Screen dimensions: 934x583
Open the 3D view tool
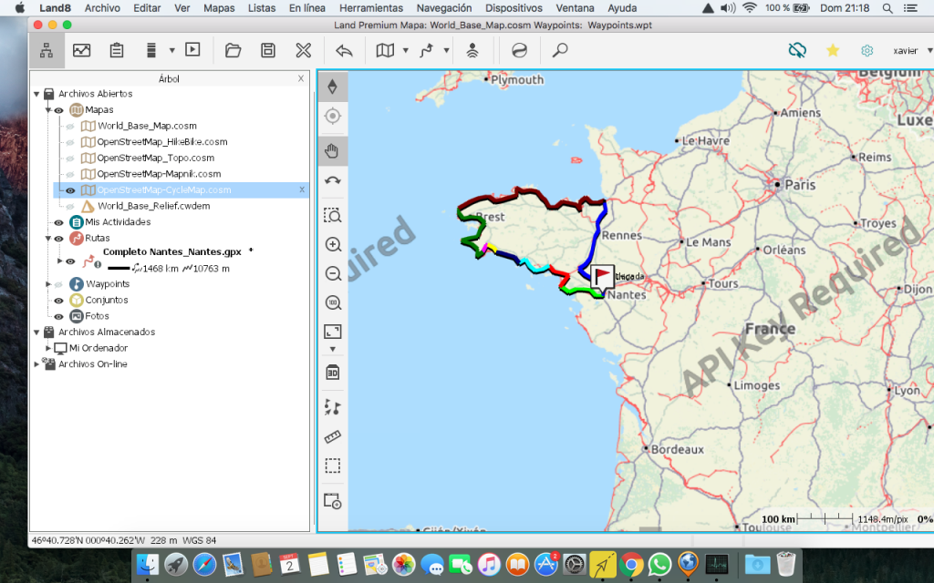click(x=333, y=373)
